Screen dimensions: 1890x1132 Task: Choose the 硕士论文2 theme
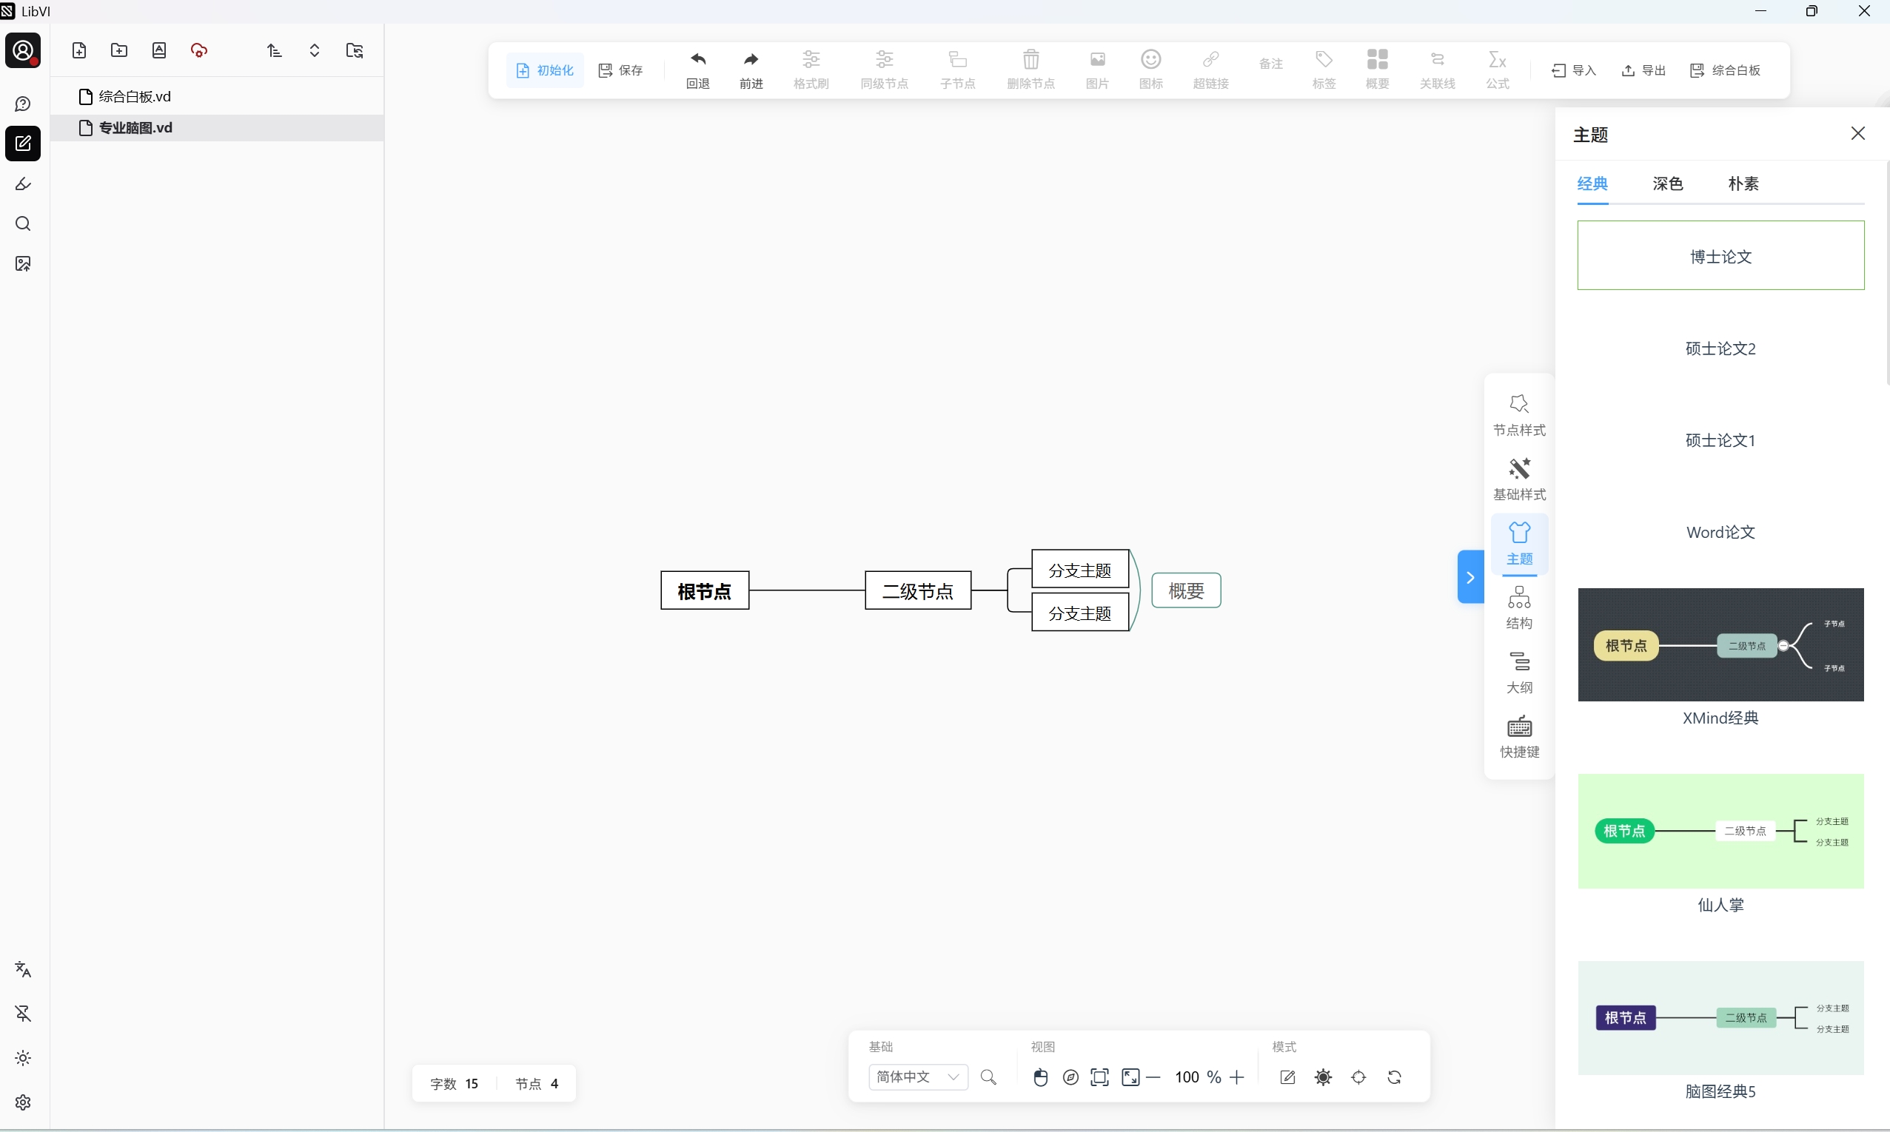click(x=1720, y=348)
